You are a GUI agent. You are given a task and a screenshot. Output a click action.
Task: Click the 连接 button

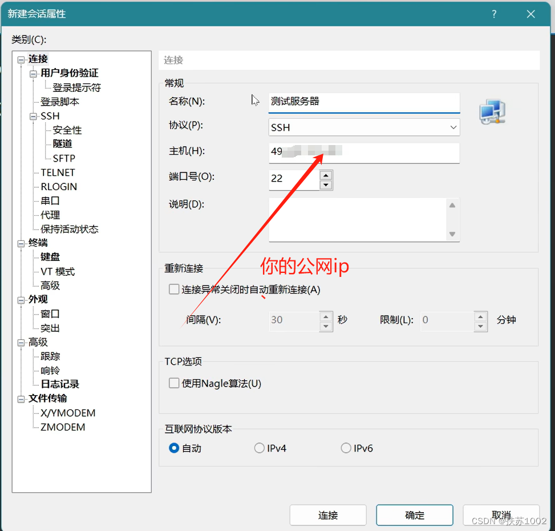(328, 515)
